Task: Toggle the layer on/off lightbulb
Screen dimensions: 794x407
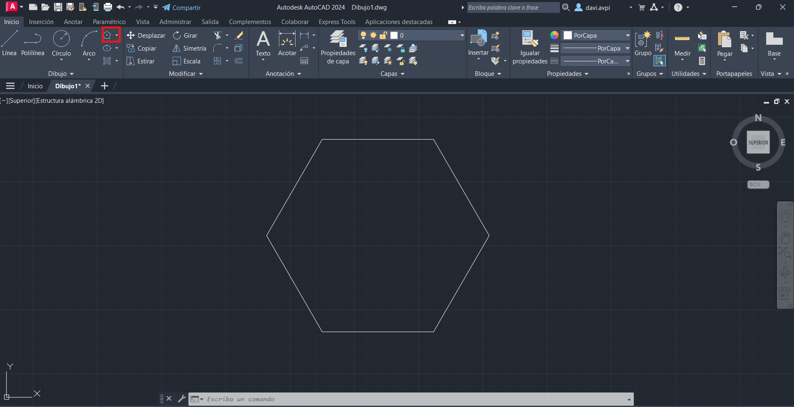Action: (x=363, y=35)
